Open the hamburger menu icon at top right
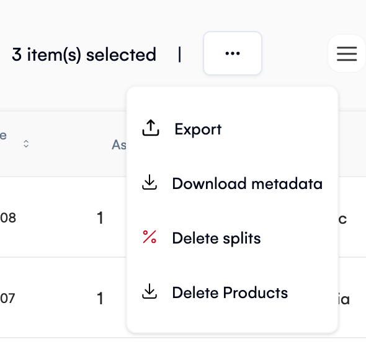 347,53
